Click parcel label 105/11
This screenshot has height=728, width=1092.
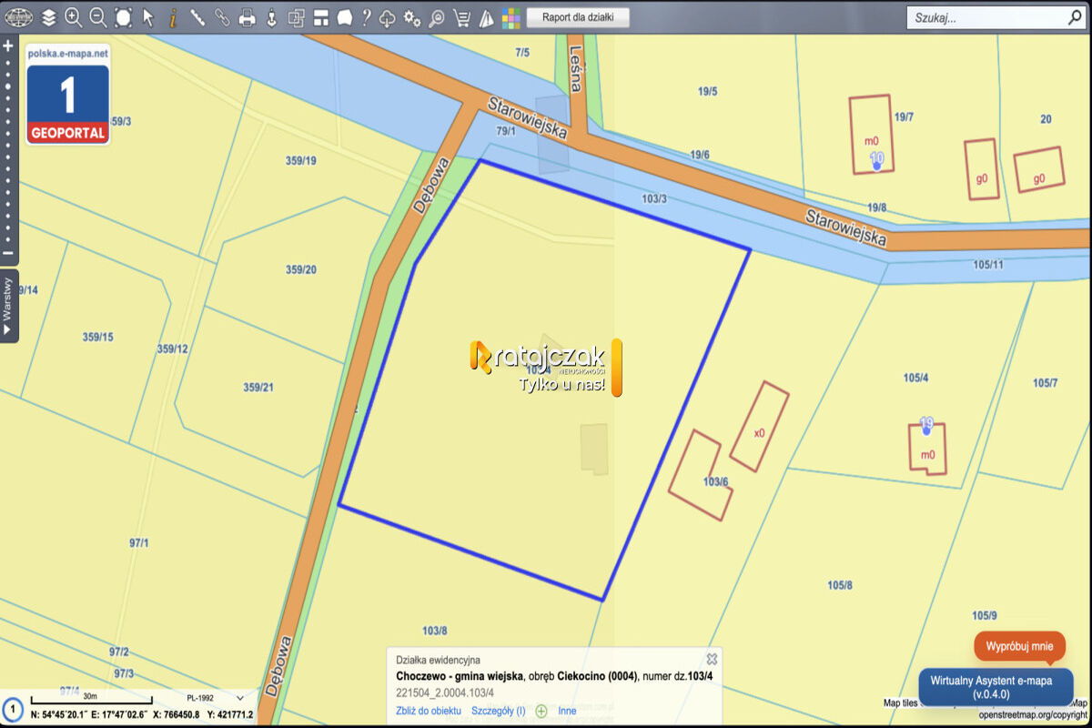click(988, 265)
